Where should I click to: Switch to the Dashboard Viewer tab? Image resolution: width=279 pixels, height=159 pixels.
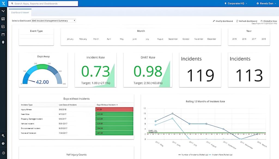[x=20, y=12]
